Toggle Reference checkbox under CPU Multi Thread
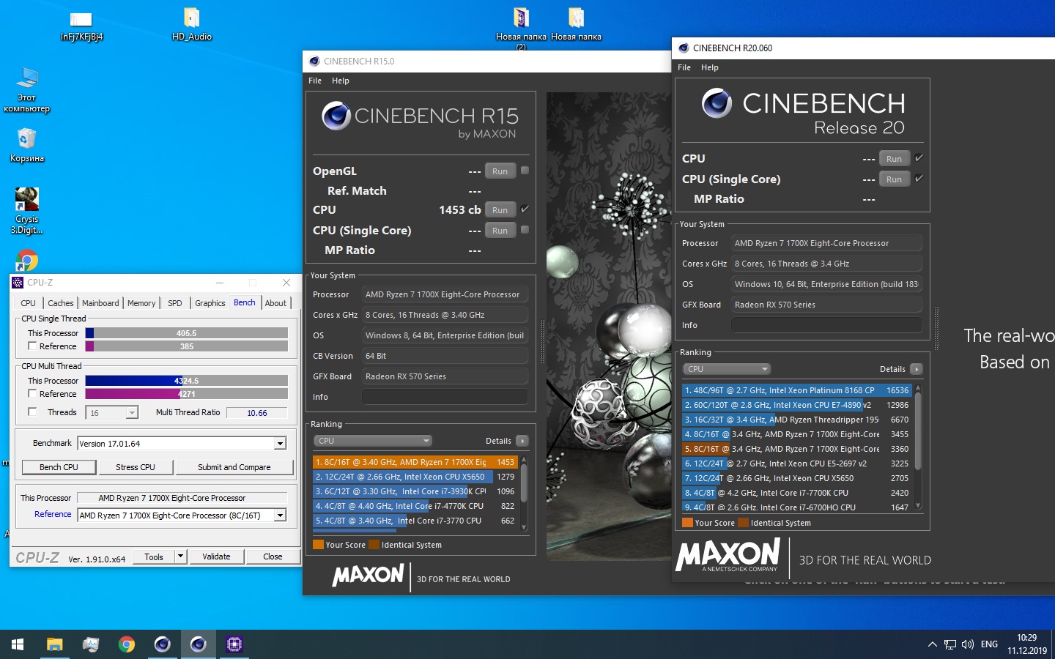Screen dimensions: 1055x659 click(x=32, y=393)
